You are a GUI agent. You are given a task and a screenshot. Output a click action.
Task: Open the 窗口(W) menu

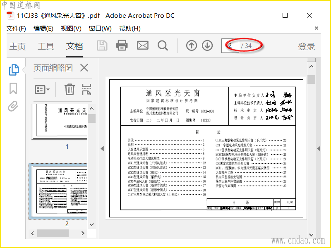[x=100, y=28]
